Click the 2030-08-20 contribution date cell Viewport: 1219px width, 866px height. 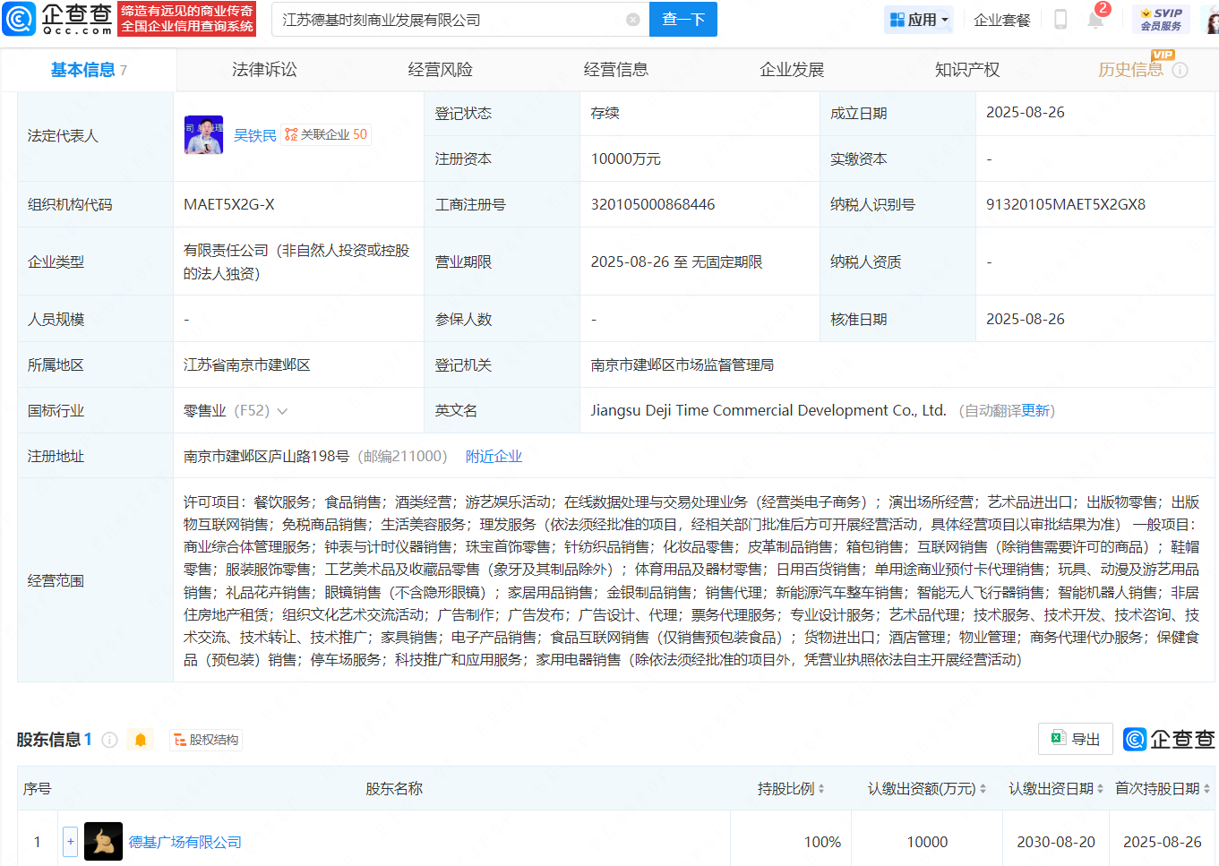(1056, 843)
